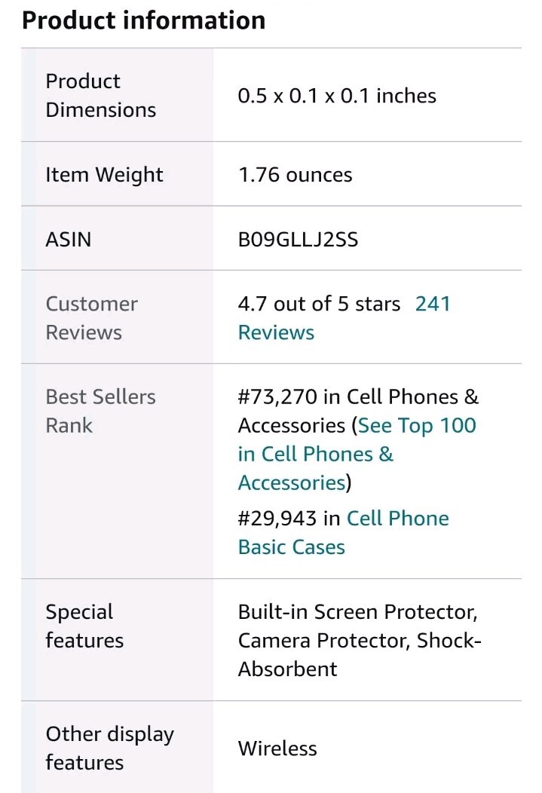542x793 pixels.
Task: Click the #29,943 rank number
Action: point(277,519)
